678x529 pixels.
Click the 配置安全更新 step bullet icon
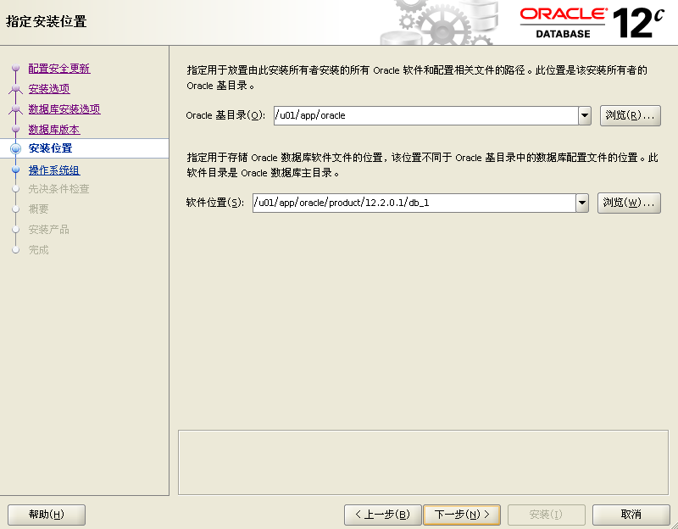tap(16, 68)
